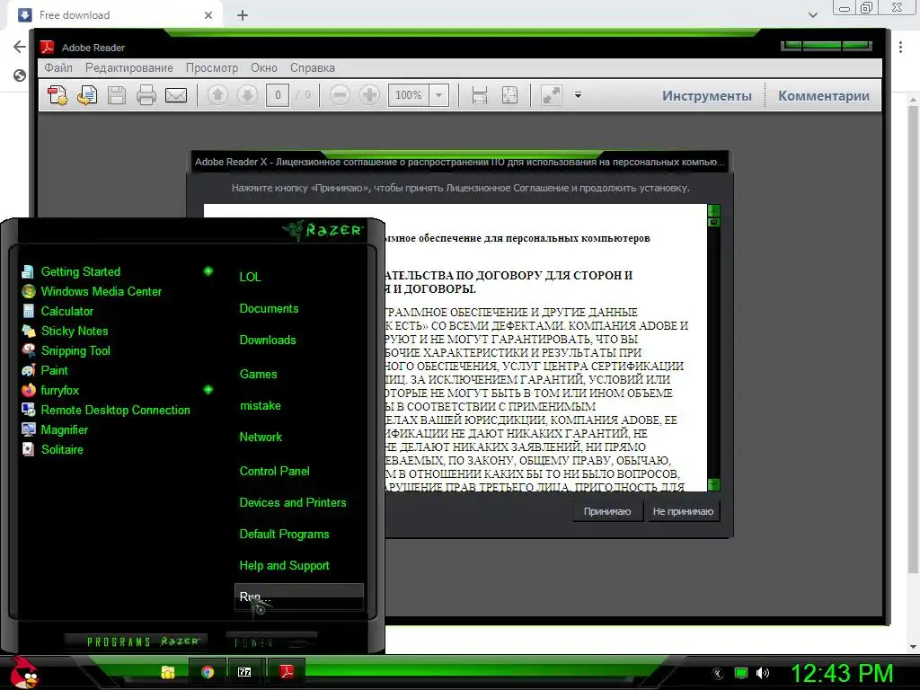Viewport: 920px width, 690px height.
Task: Open Calculator from start menu
Action: click(66, 311)
